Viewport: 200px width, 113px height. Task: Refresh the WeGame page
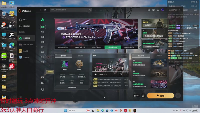[45, 10]
